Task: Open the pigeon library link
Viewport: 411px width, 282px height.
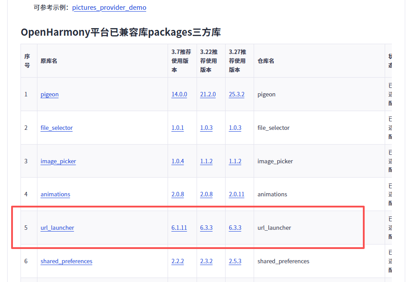Action: 49,95
